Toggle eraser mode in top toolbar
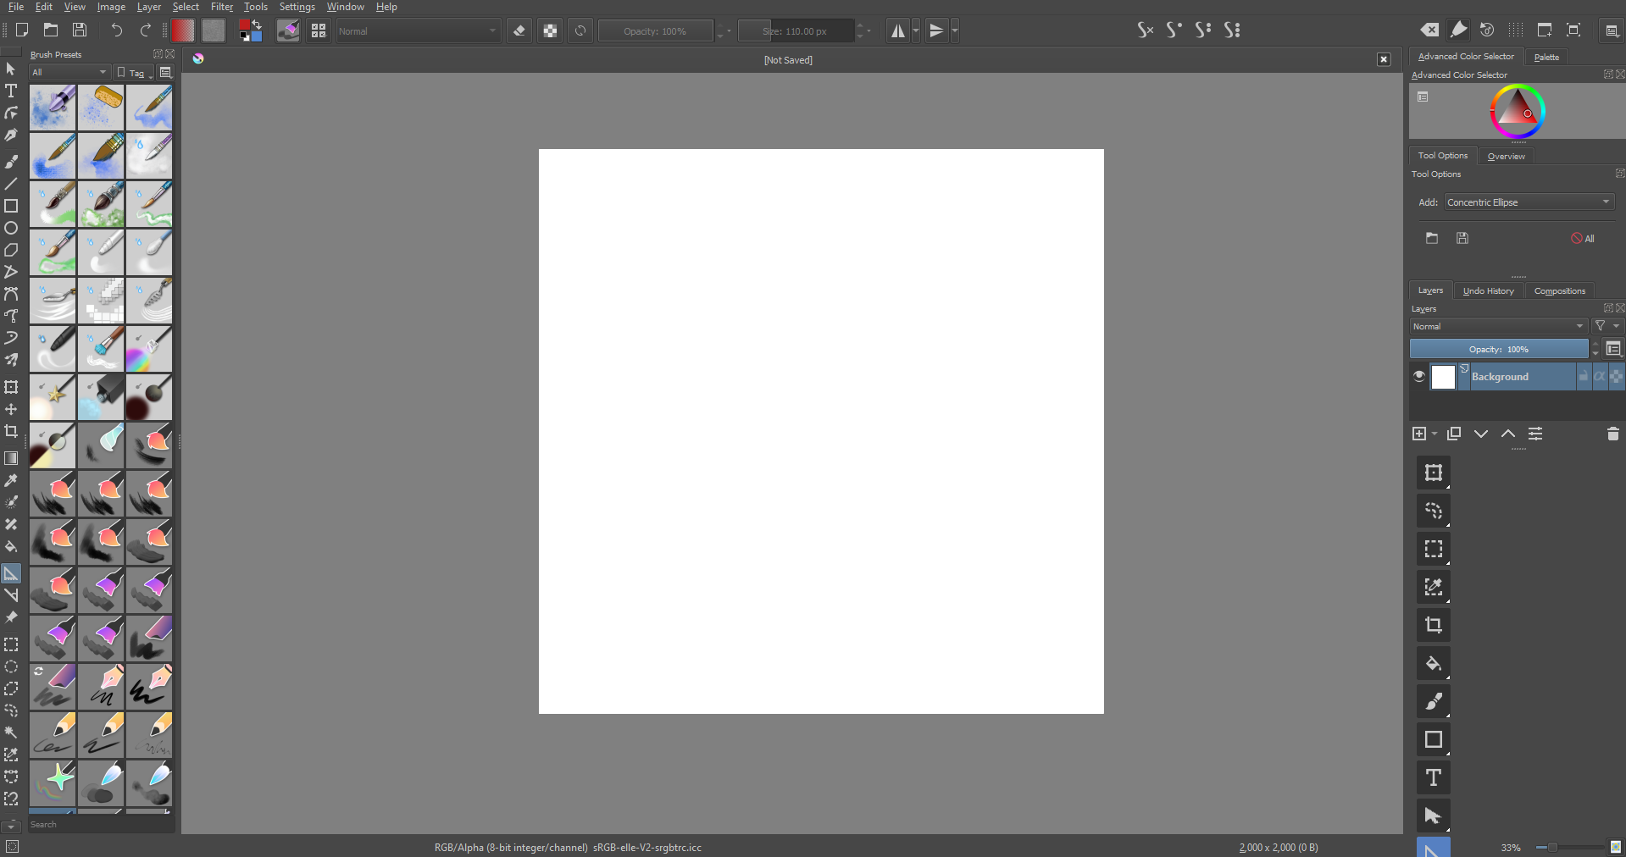Image resolution: width=1626 pixels, height=857 pixels. pyautogui.click(x=519, y=31)
